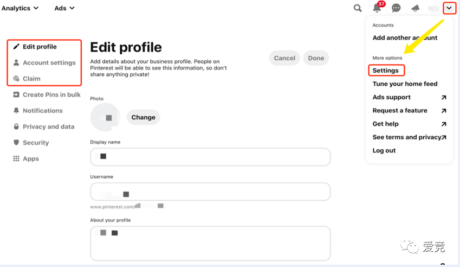The image size is (460, 267).
Task: Open the messages speech bubble icon
Action: pos(396,8)
